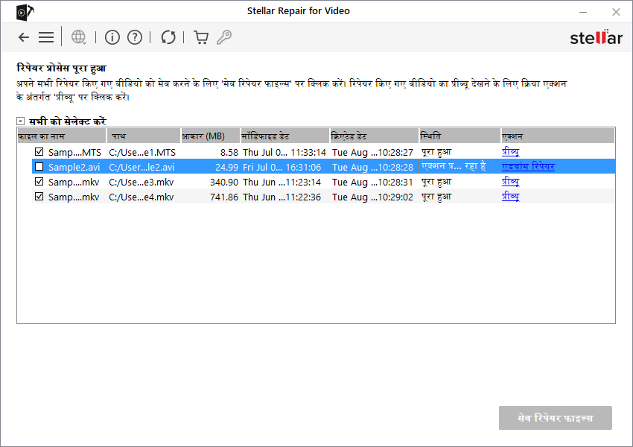Image resolution: width=633 pixels, height=447 pixels.
Task: Uncheck the 741.86 MB mkv file checkbox
Action: click(39, 197)
